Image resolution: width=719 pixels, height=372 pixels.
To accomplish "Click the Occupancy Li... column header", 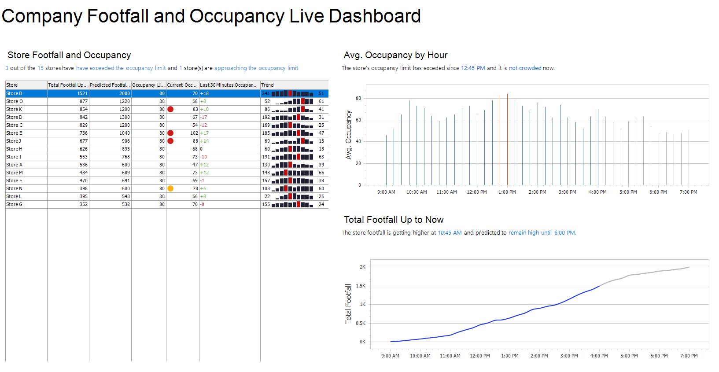I will (148, 85).
